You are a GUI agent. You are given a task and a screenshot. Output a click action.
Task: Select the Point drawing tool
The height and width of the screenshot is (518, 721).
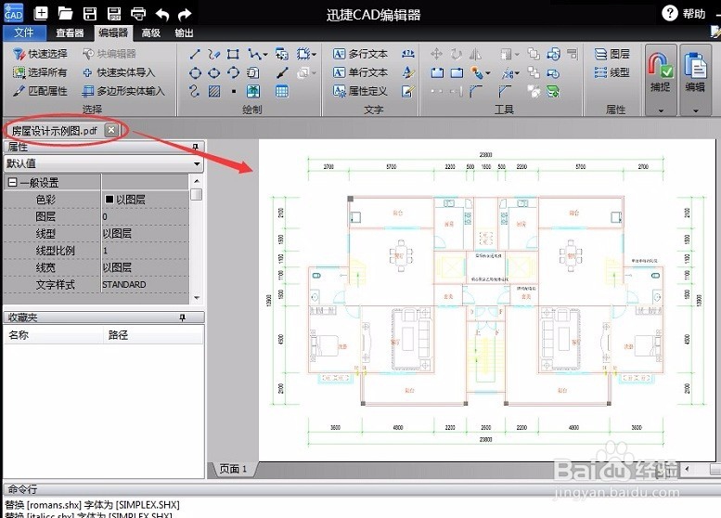click(x=234, y=92)
